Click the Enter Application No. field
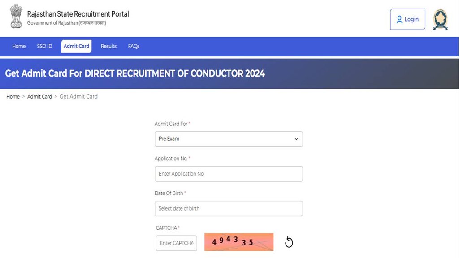Viewport: 459px width, 258px height. [229, 174]
